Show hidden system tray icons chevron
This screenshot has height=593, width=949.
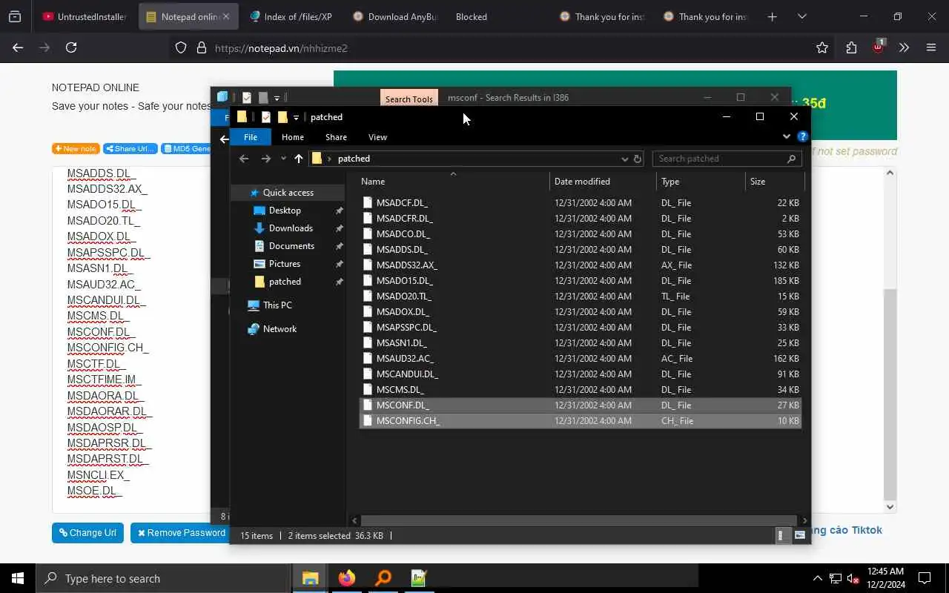[x=818, y=578]
